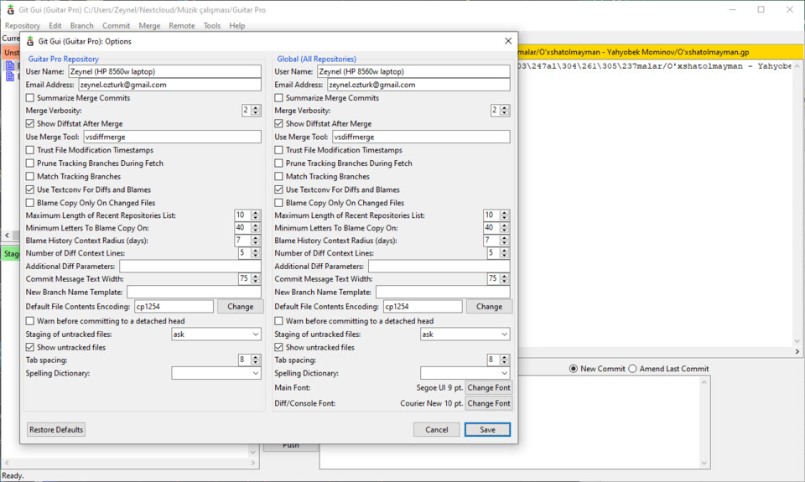805x482 pixels.
Task: Open the Branch menu
Action: [81, 26]
